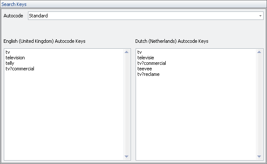Select 'televisie' in Dutch keys list
The image size is (267, 164).
[x=146, y=58]
